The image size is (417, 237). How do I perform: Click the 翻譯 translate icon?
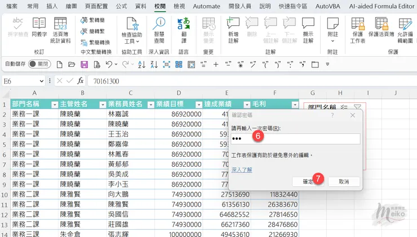[x=184, y=29]
